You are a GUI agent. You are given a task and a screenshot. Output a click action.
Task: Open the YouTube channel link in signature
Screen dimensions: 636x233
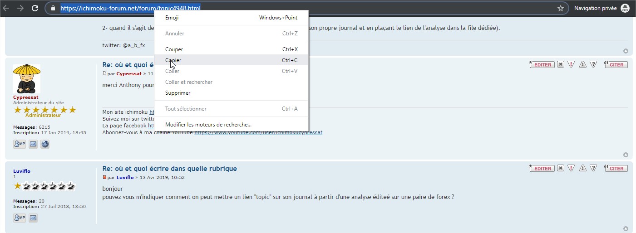[258, 132]
